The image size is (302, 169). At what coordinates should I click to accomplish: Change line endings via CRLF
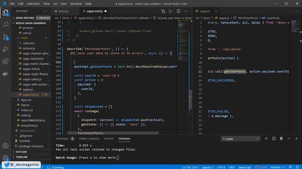pyautogui.click(x=232, y=167)
